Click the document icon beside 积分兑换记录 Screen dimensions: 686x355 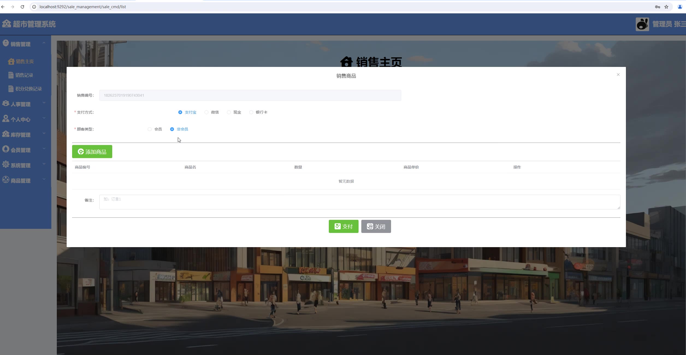click(11, 89)
